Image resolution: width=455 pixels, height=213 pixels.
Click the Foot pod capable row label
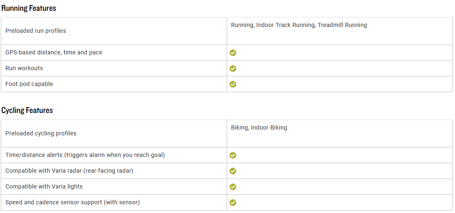click(29, 84)
